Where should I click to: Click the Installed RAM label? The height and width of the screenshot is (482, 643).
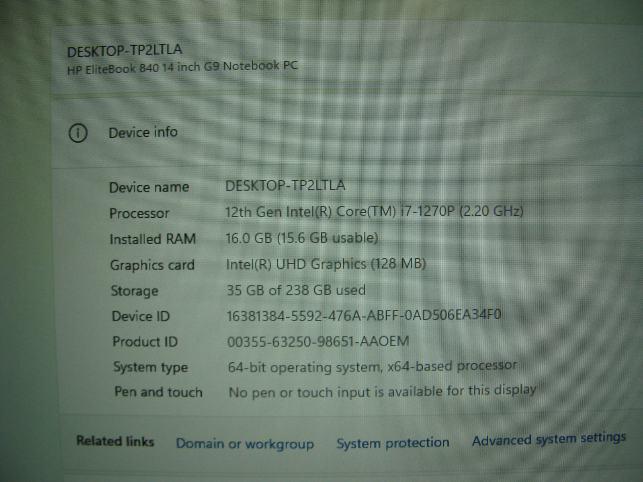[153, 239]
